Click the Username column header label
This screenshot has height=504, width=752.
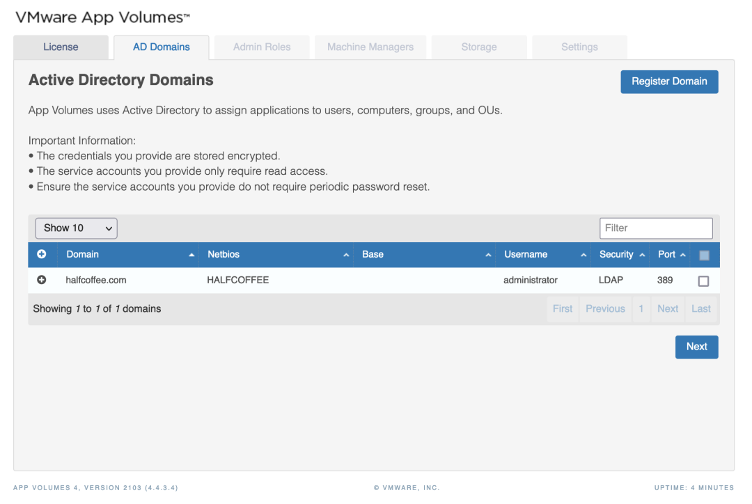526,255
